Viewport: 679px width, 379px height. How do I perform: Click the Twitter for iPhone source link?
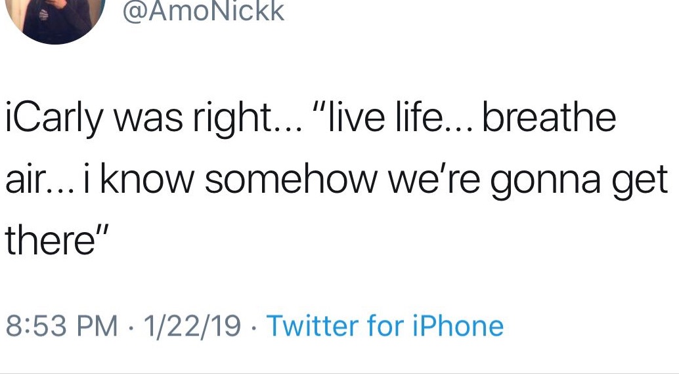(x=384, y=326)
